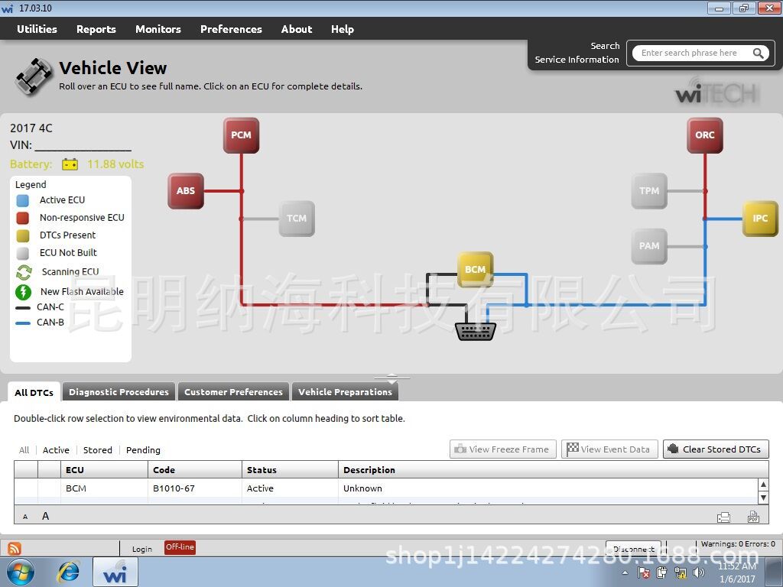Click the Clear Stored DTCs button
This screenshot has height=587, width=783.
pyautogui.click(x=716, y=449)
